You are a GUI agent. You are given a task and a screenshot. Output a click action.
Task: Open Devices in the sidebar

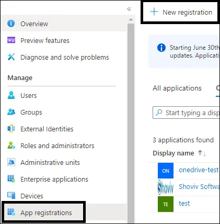[x=64, y=196]
